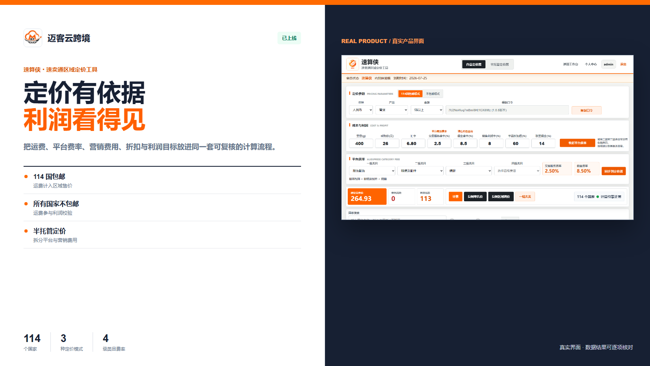Viewport: 650px width, 366px height.
Task: Click the 迈客云跨境 cloud logo icon
Action: pyautogui.click(x=33, y=38)
